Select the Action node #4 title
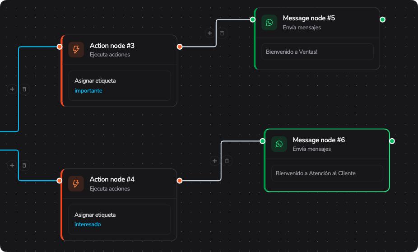418x252 pixels. click(112, 179)
